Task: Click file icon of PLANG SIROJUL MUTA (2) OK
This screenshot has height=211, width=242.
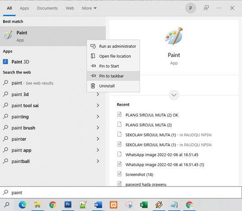Action: click(x=119, y=115)
